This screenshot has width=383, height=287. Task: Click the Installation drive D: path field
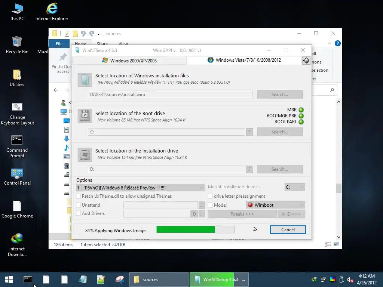click(166, 169)
